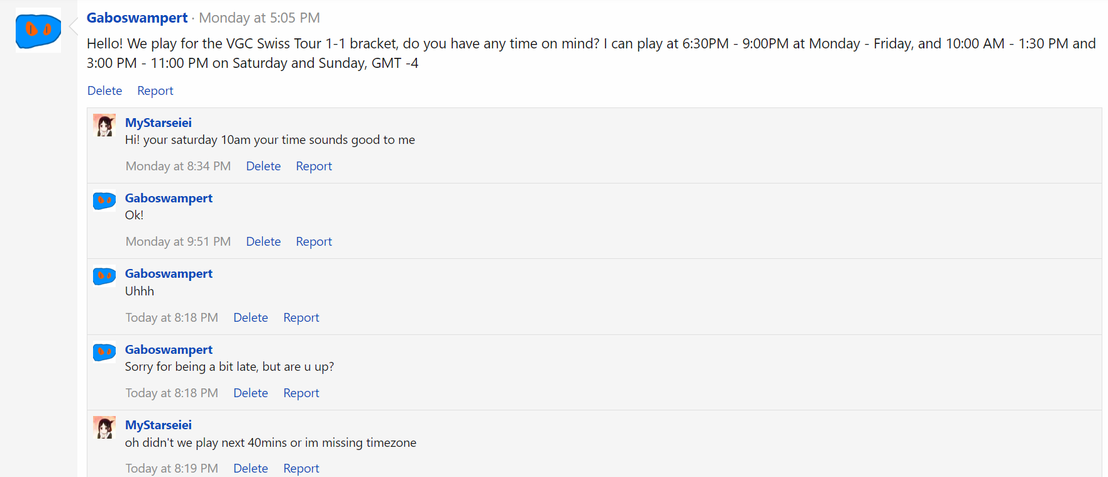This screenshot has height=477, width=1108.
Task: Report the Ok! comment
Action: (314, 241)
